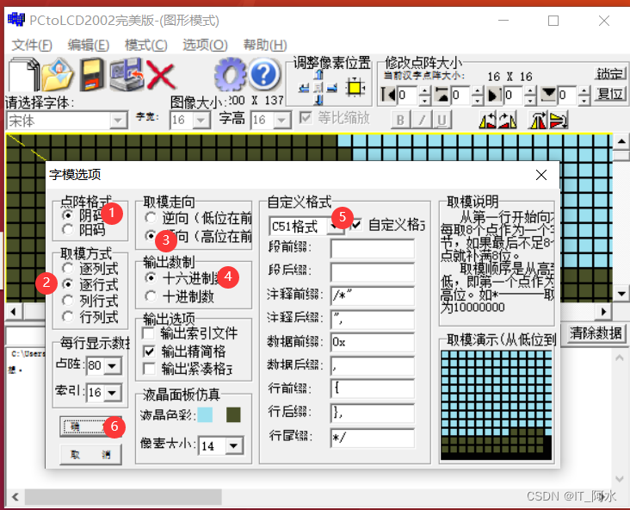Click the 数据前缀 input field
630x510 pixels.
coord(373,343)
